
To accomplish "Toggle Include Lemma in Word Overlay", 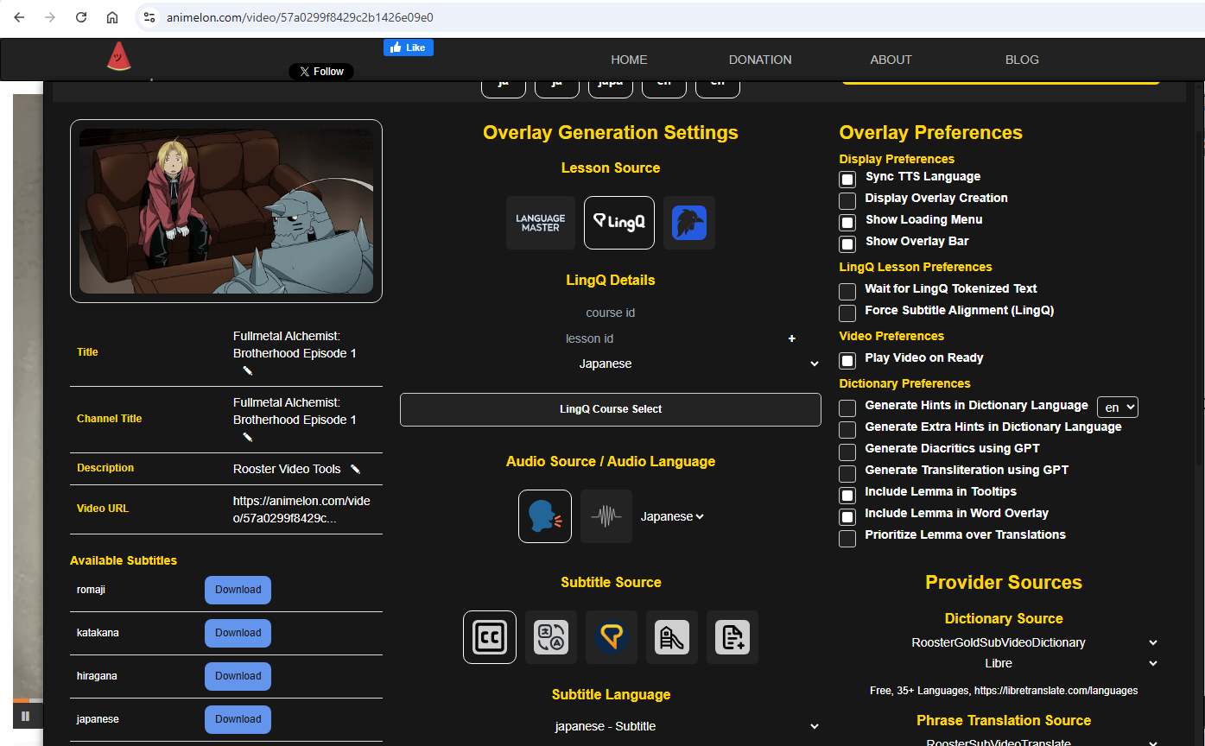I will [847, 515].
